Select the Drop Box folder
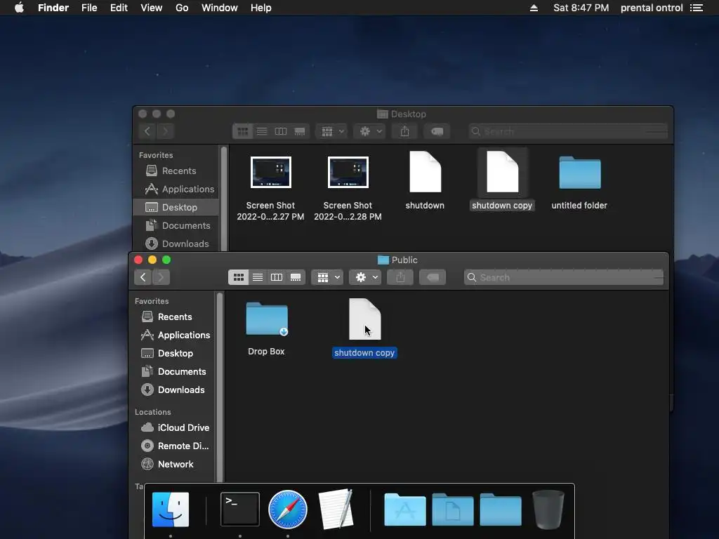This screenshot has height=539, width=719. click(x=266, y=319)
